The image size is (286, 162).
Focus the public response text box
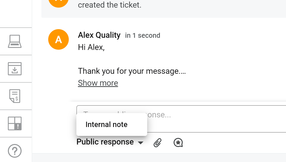click(x=216, y=119)
